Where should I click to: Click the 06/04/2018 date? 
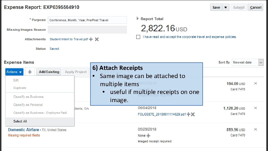[147, 108]
